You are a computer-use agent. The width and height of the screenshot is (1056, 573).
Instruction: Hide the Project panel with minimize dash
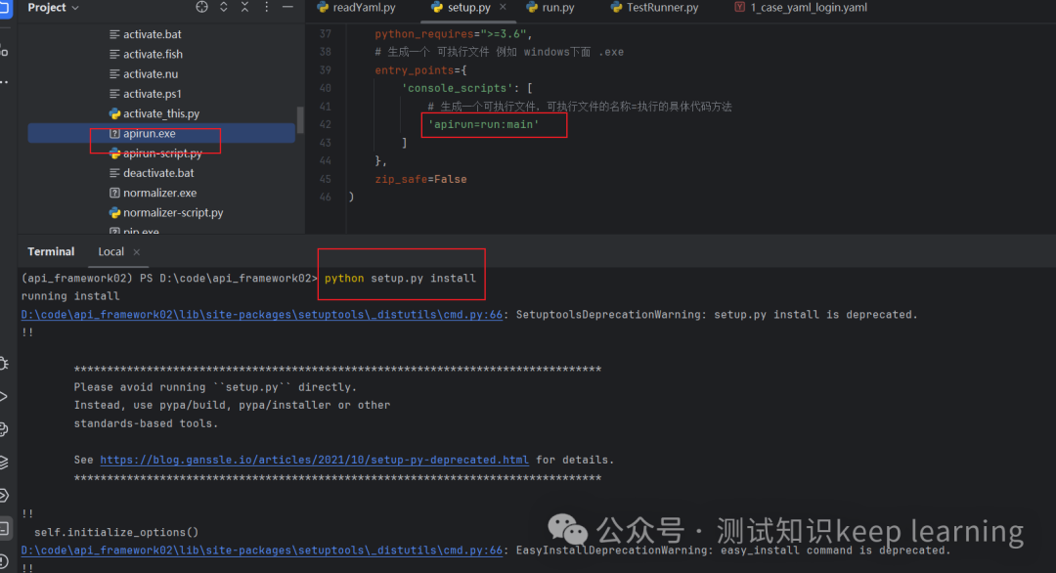(287, 7)
